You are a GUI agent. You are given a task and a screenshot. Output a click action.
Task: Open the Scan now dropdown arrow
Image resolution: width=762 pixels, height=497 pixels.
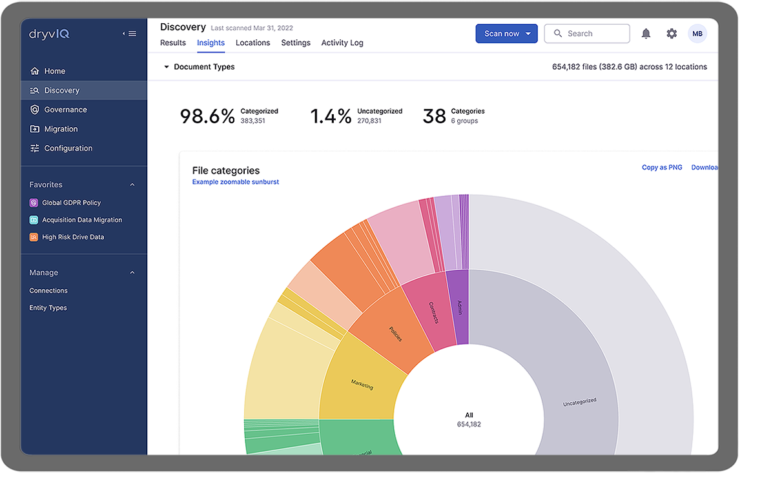pyautogui.click(x=528, y=34)
